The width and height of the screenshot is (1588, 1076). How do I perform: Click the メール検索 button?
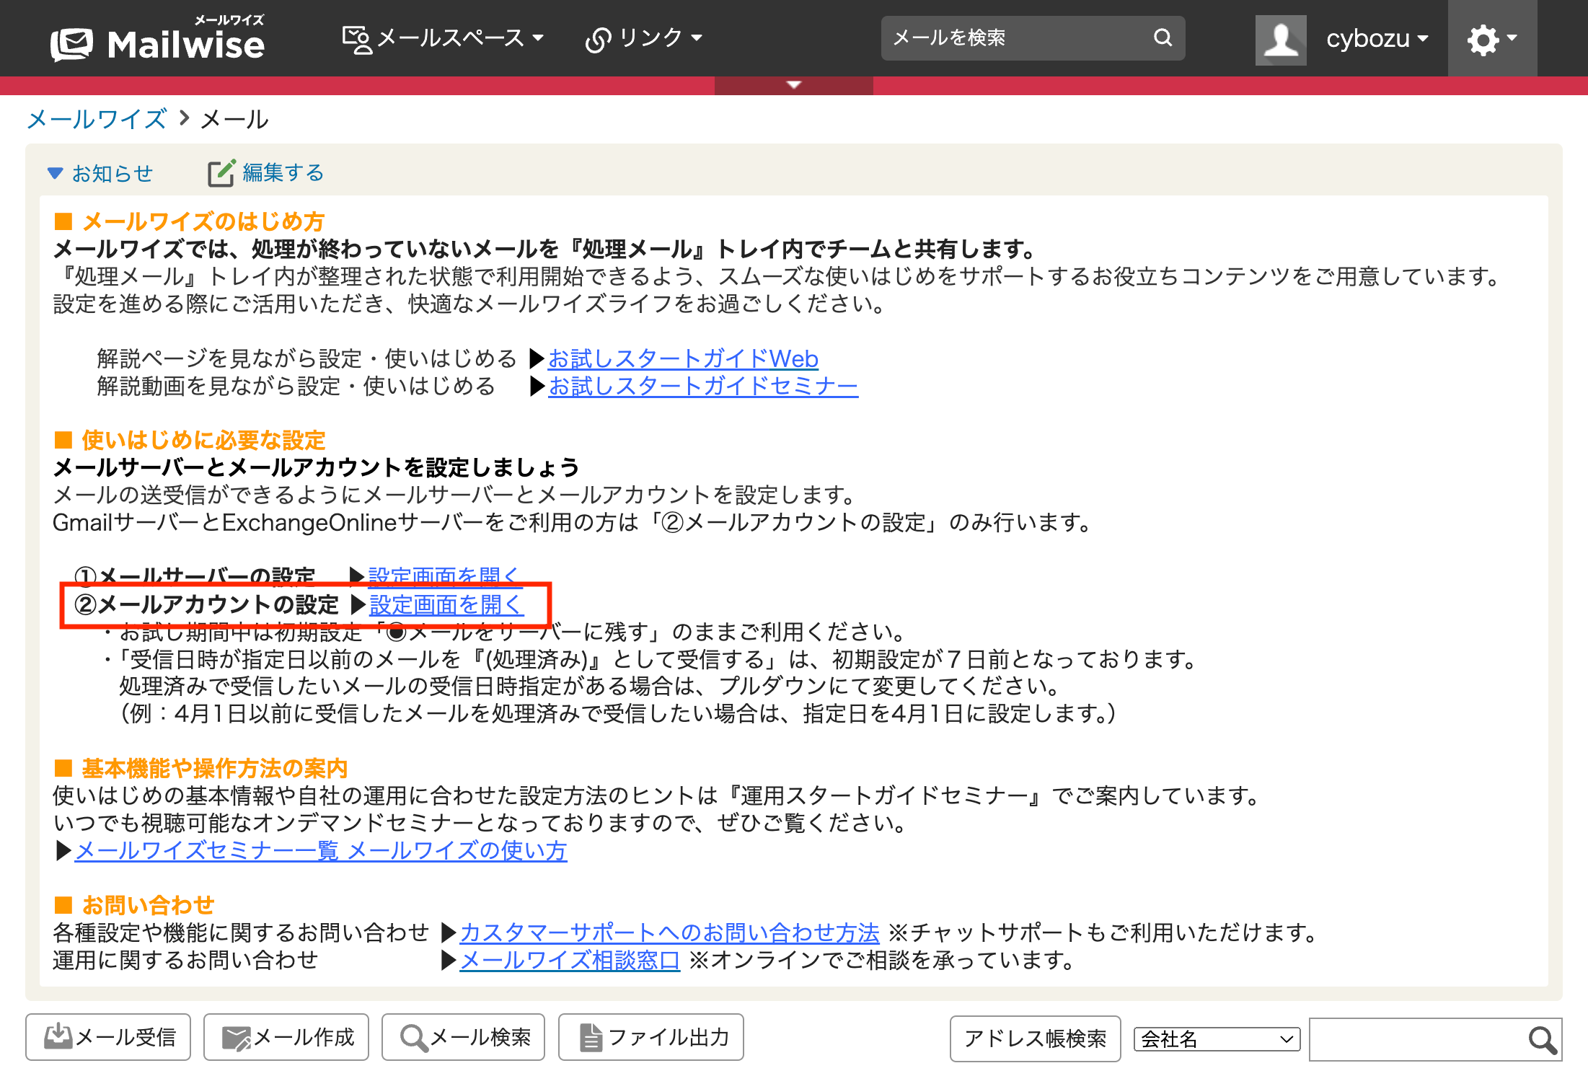pos(463,1037)
